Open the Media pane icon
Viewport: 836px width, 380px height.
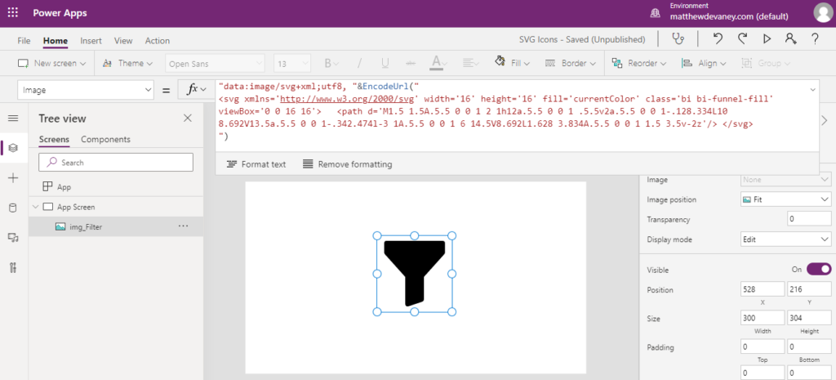(13, 238)
